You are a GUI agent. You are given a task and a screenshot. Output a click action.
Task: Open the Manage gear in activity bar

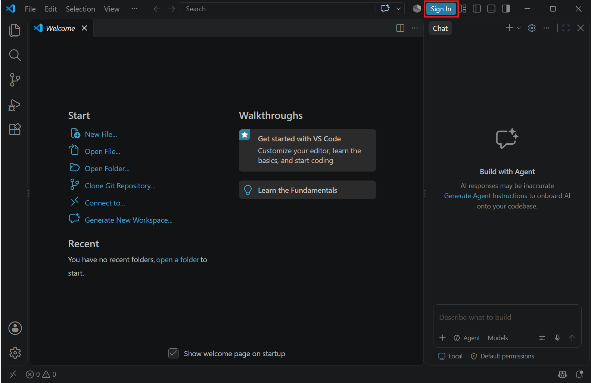pos(15,353)
